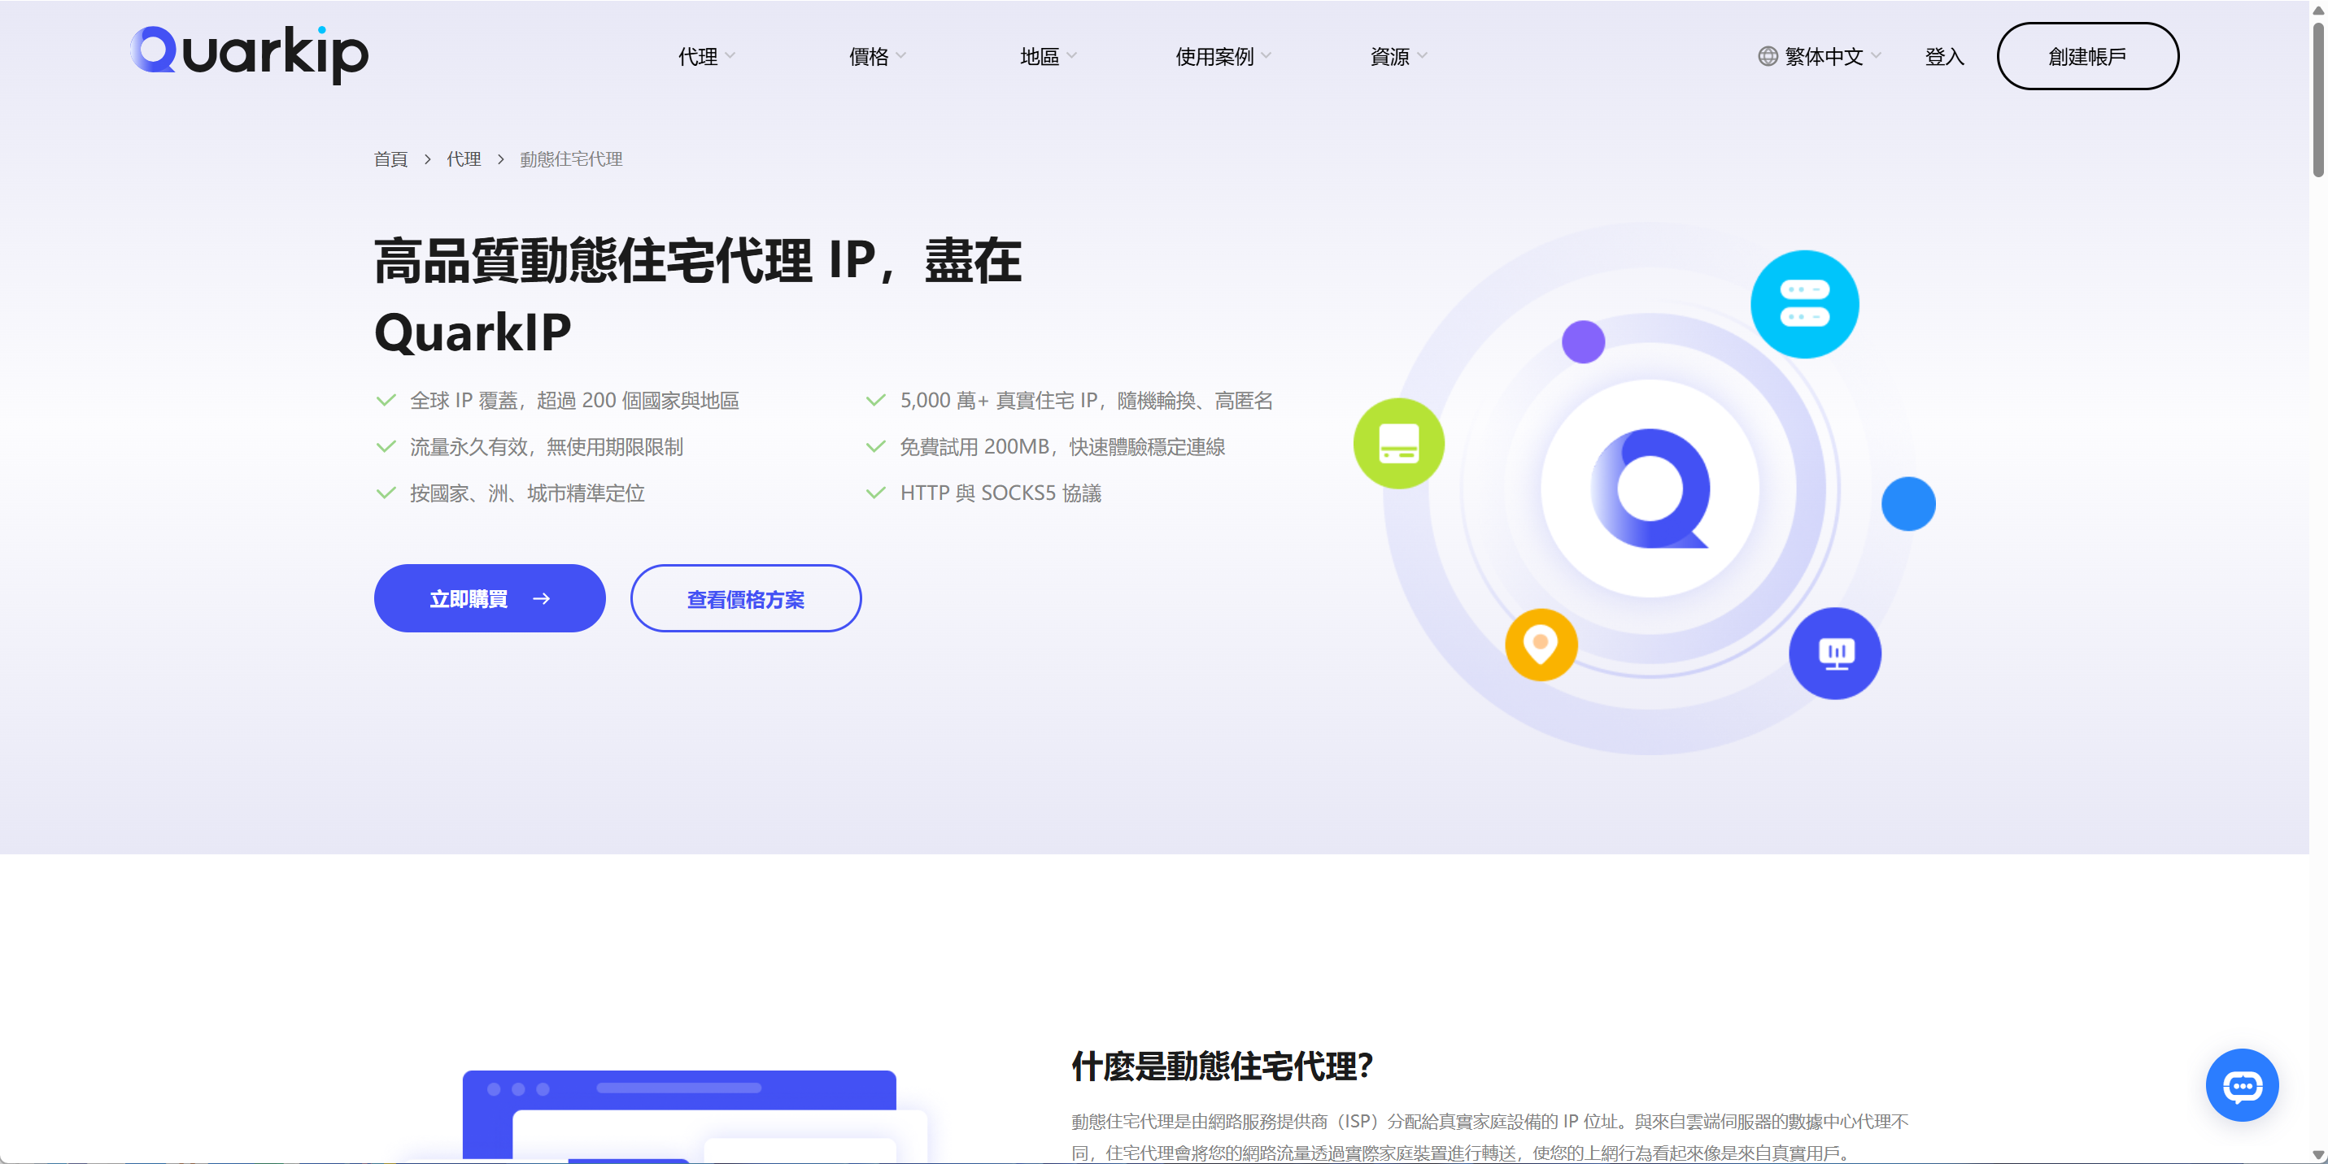The width and height of the screenshot is (2328, 1164).
Task: Click the 立即購買 button
Action: [490, 597]
